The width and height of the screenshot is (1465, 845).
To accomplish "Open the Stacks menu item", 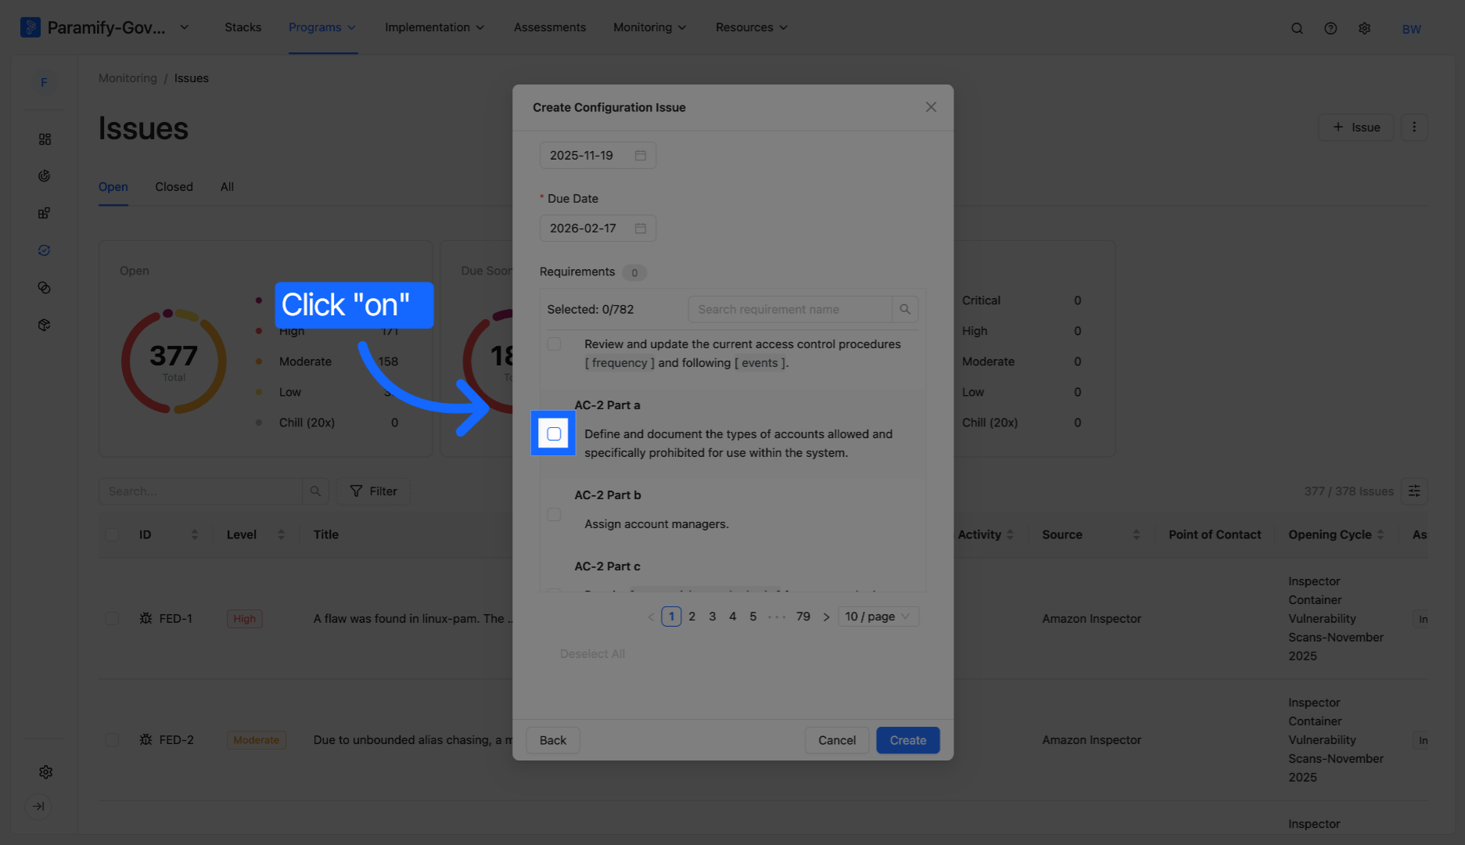I will pyautogui.click(x=242, y=27).
